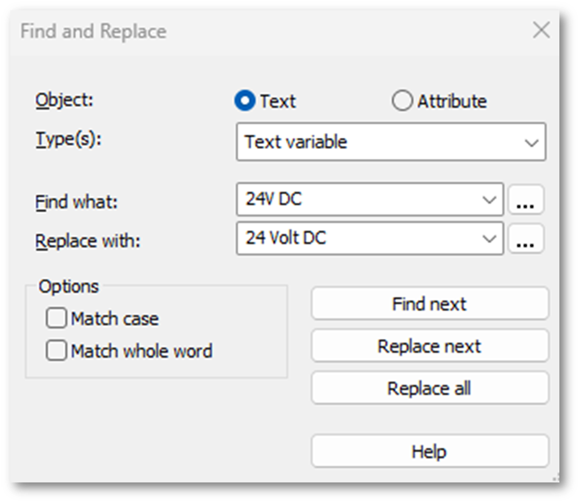Click the ellipsis button beside Replace with
The image size is (580, 503).
pyautogui.click(x=526, y=239)
